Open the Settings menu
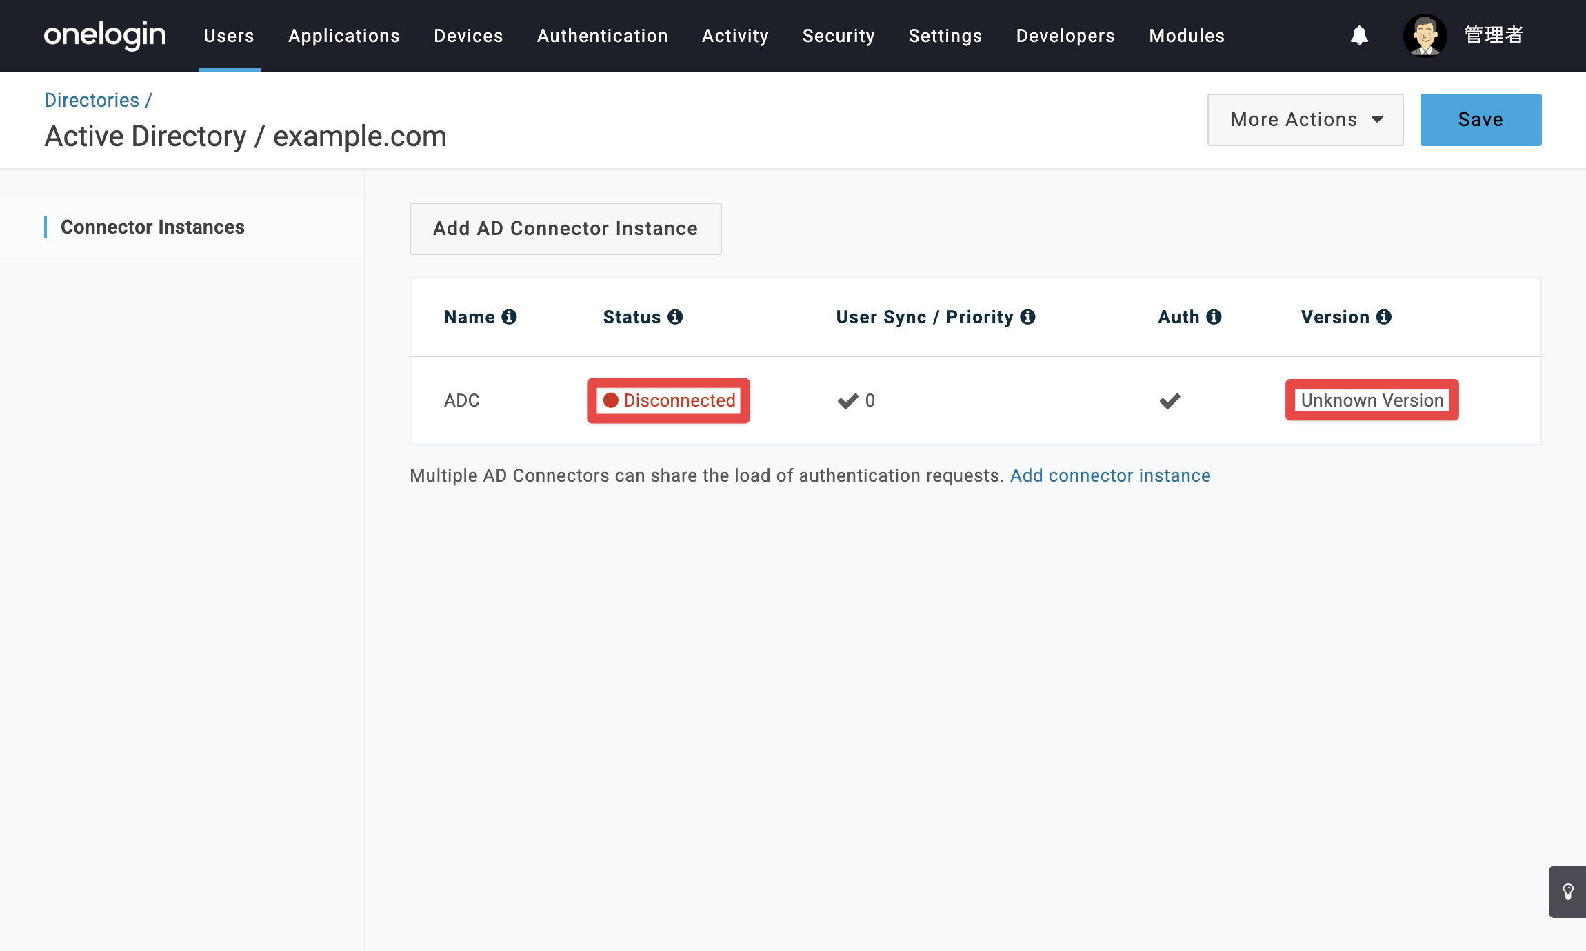This screenshot has width=1586, height=951. click(x=945, y=36)
